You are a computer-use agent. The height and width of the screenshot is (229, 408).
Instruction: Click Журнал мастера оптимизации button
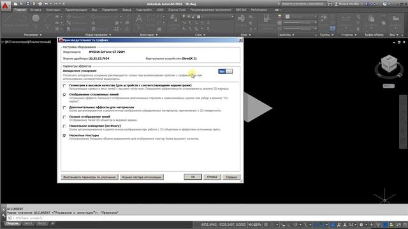click(142, 177)
